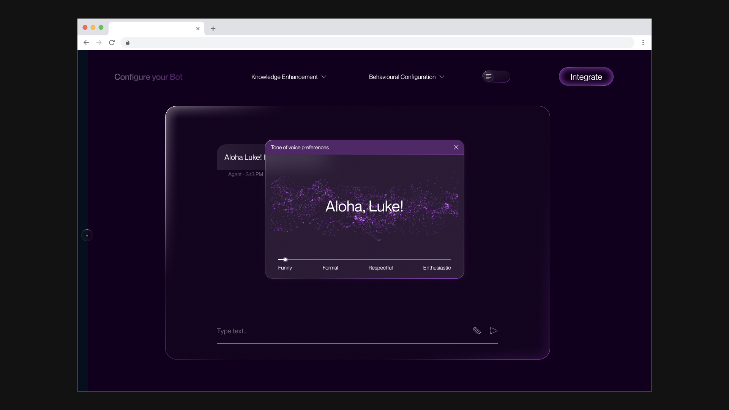Open the browser three-dot menu

[643, 43]
